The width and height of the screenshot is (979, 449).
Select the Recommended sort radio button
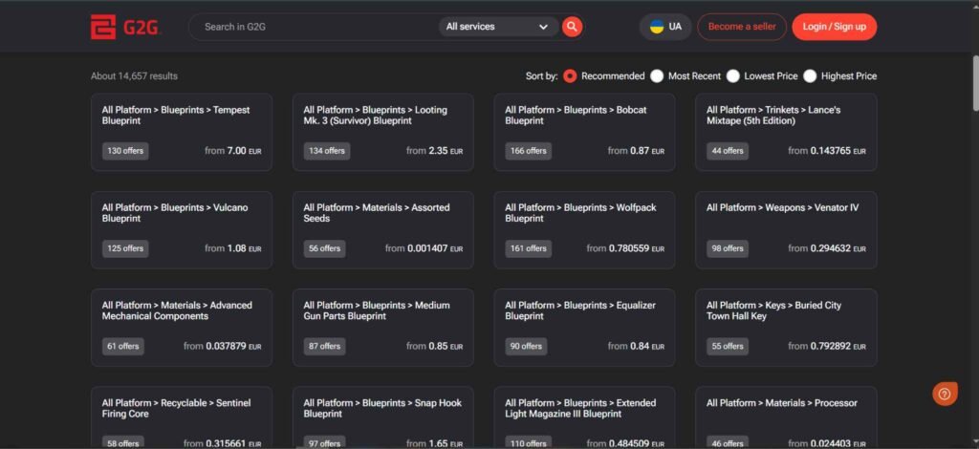[x=570, y=75]
